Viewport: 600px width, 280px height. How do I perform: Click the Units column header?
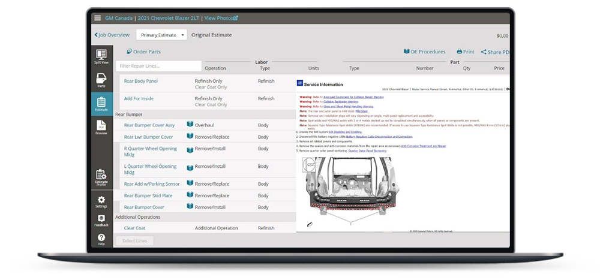(313, 68)
